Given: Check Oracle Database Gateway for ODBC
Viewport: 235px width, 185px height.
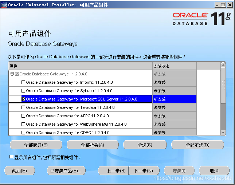Looking at the screenshot, I should (x=23, y=133).
